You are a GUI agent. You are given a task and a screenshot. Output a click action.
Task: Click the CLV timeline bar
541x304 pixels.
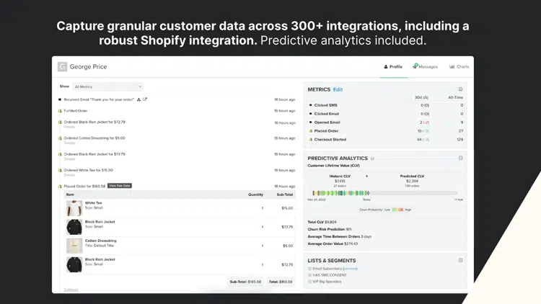click(384, 193)
